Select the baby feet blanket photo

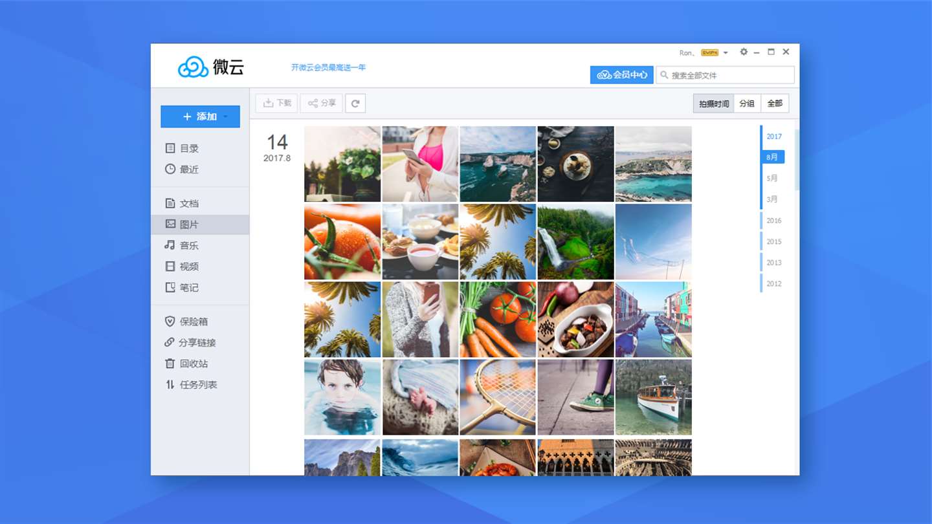pos(420,397)
